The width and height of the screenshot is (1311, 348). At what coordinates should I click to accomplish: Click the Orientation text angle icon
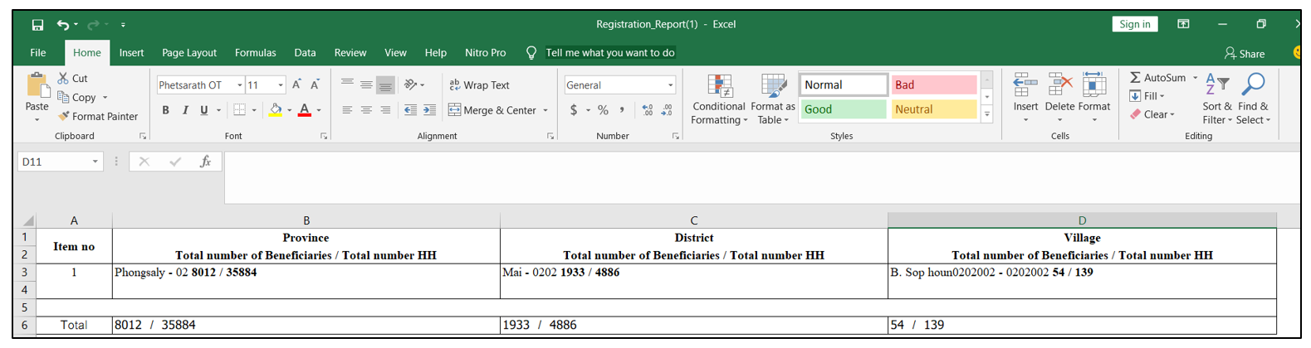410,85
